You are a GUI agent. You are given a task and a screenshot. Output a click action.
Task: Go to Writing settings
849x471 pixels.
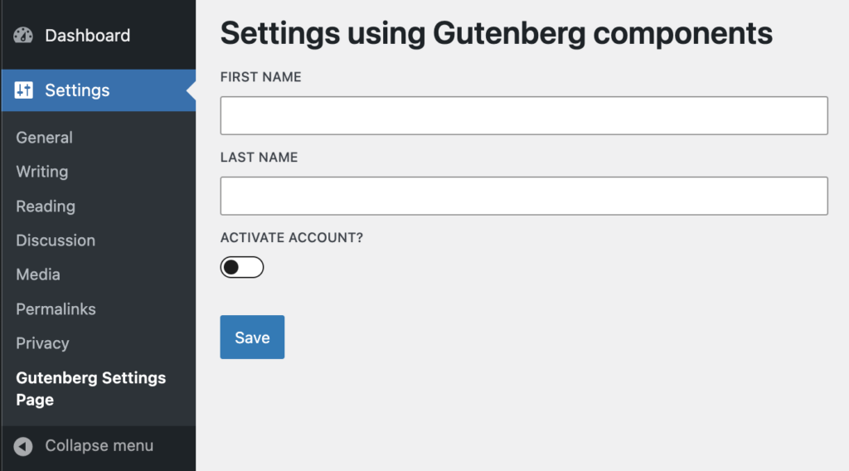pos(42,172)
